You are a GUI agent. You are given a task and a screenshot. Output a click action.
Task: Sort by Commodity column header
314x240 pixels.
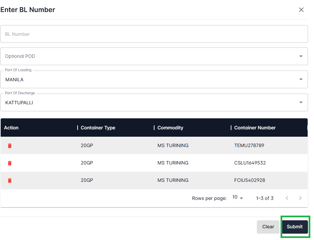[x=170, y=128]
